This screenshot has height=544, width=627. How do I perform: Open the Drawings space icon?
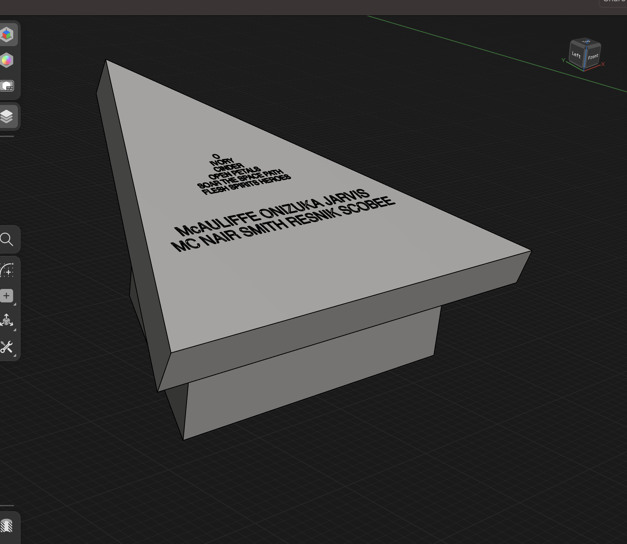pos(7,86)
